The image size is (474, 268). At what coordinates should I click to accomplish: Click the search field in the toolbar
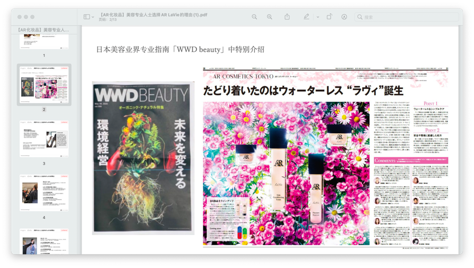[407, 17]
